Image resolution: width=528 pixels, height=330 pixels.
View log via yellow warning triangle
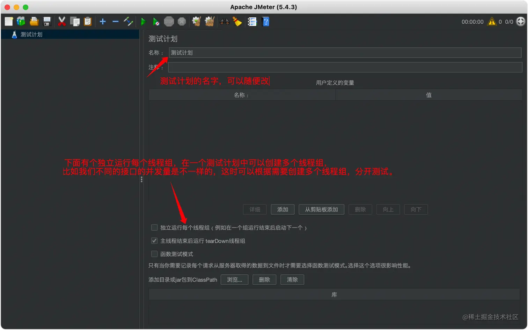[x=492, y=22]
